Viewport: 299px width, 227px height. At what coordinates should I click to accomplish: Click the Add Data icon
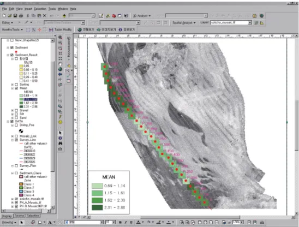coord(64,16)
